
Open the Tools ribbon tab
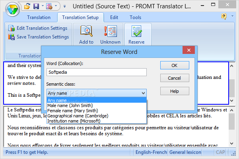135,17
